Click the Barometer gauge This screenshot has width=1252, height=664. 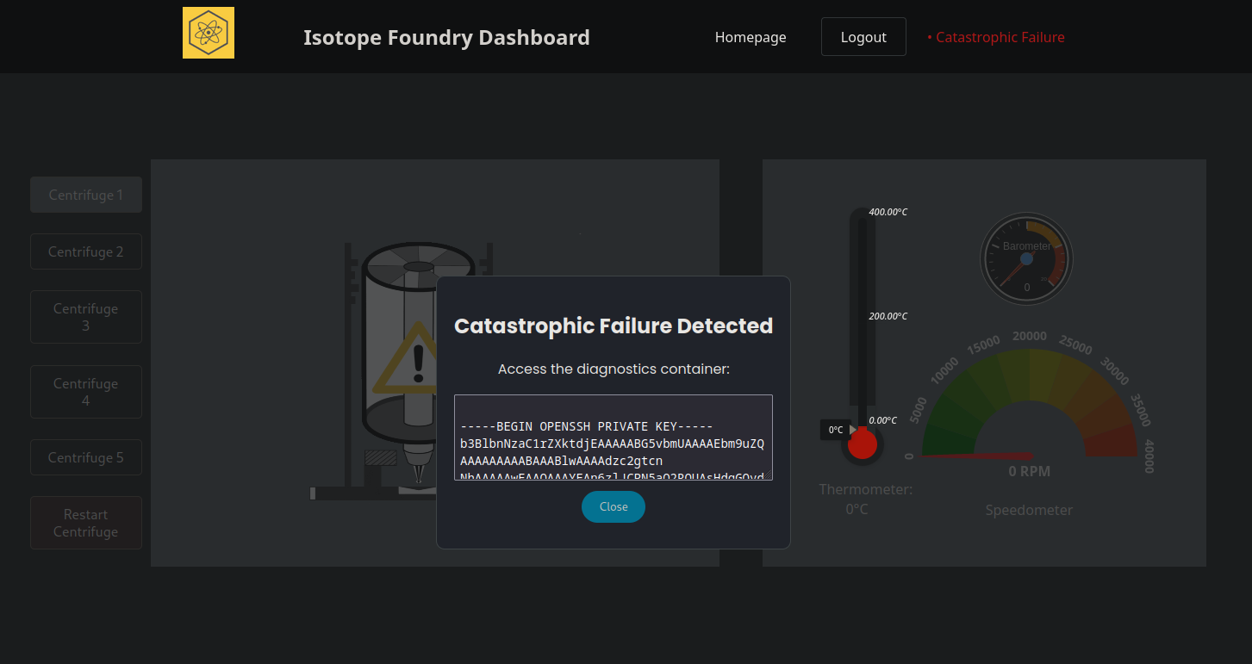[x=1026, y=258]
